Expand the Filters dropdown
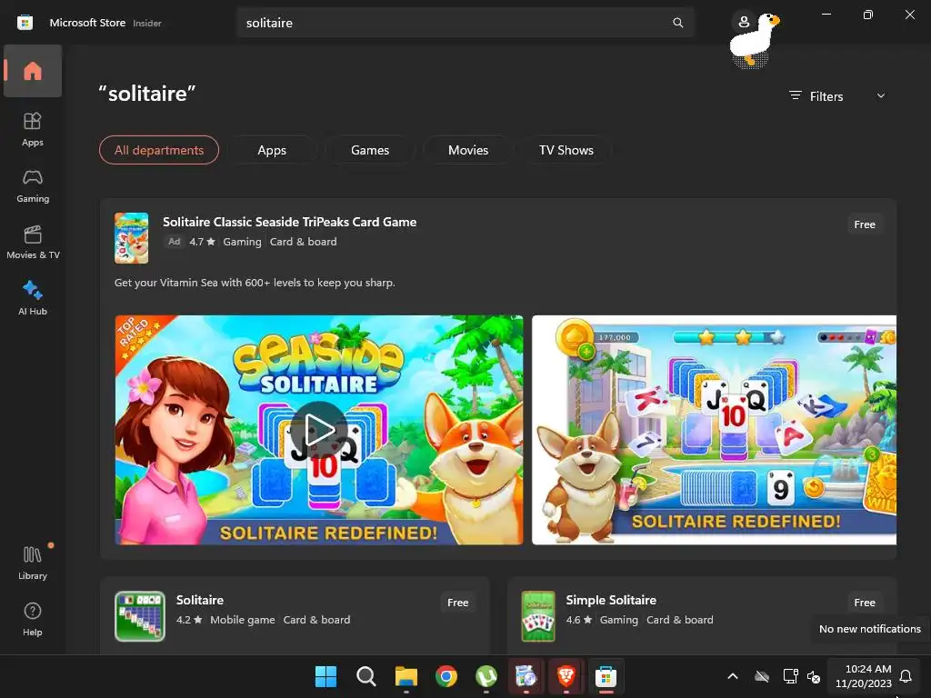The height and width of the screenshot is (698, 931). click(837, 96)
